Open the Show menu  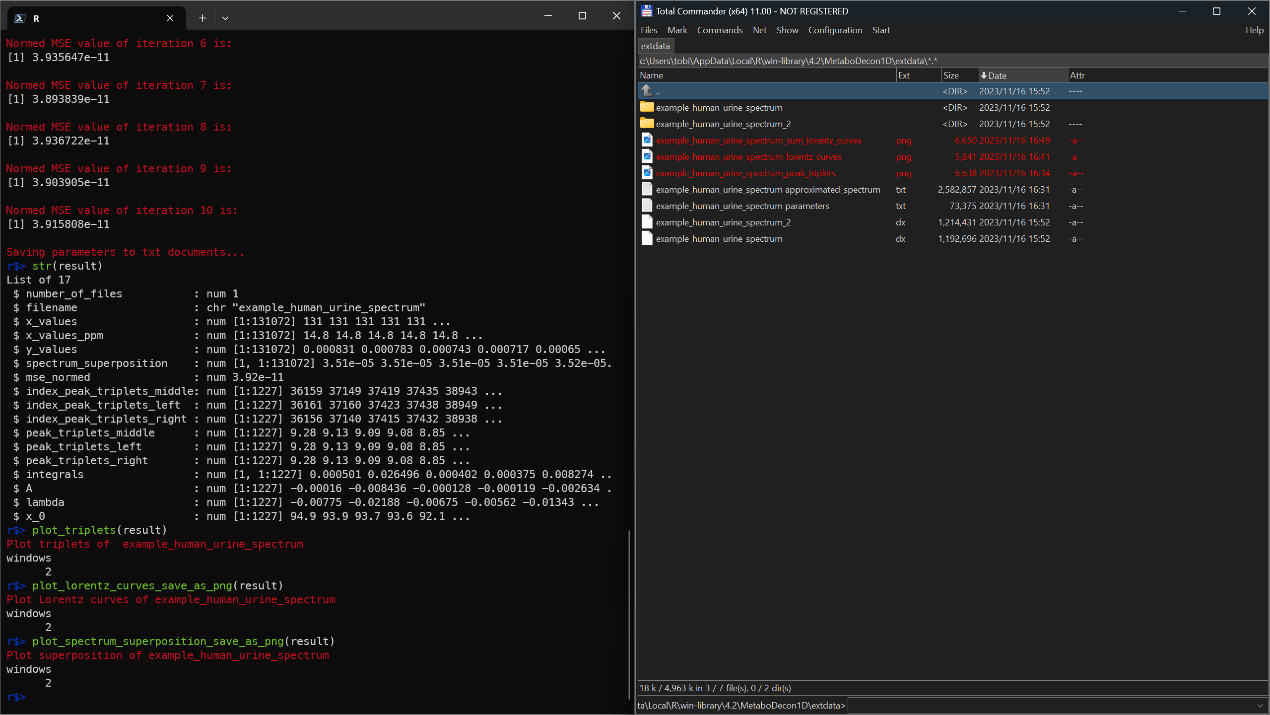[787, 30]
